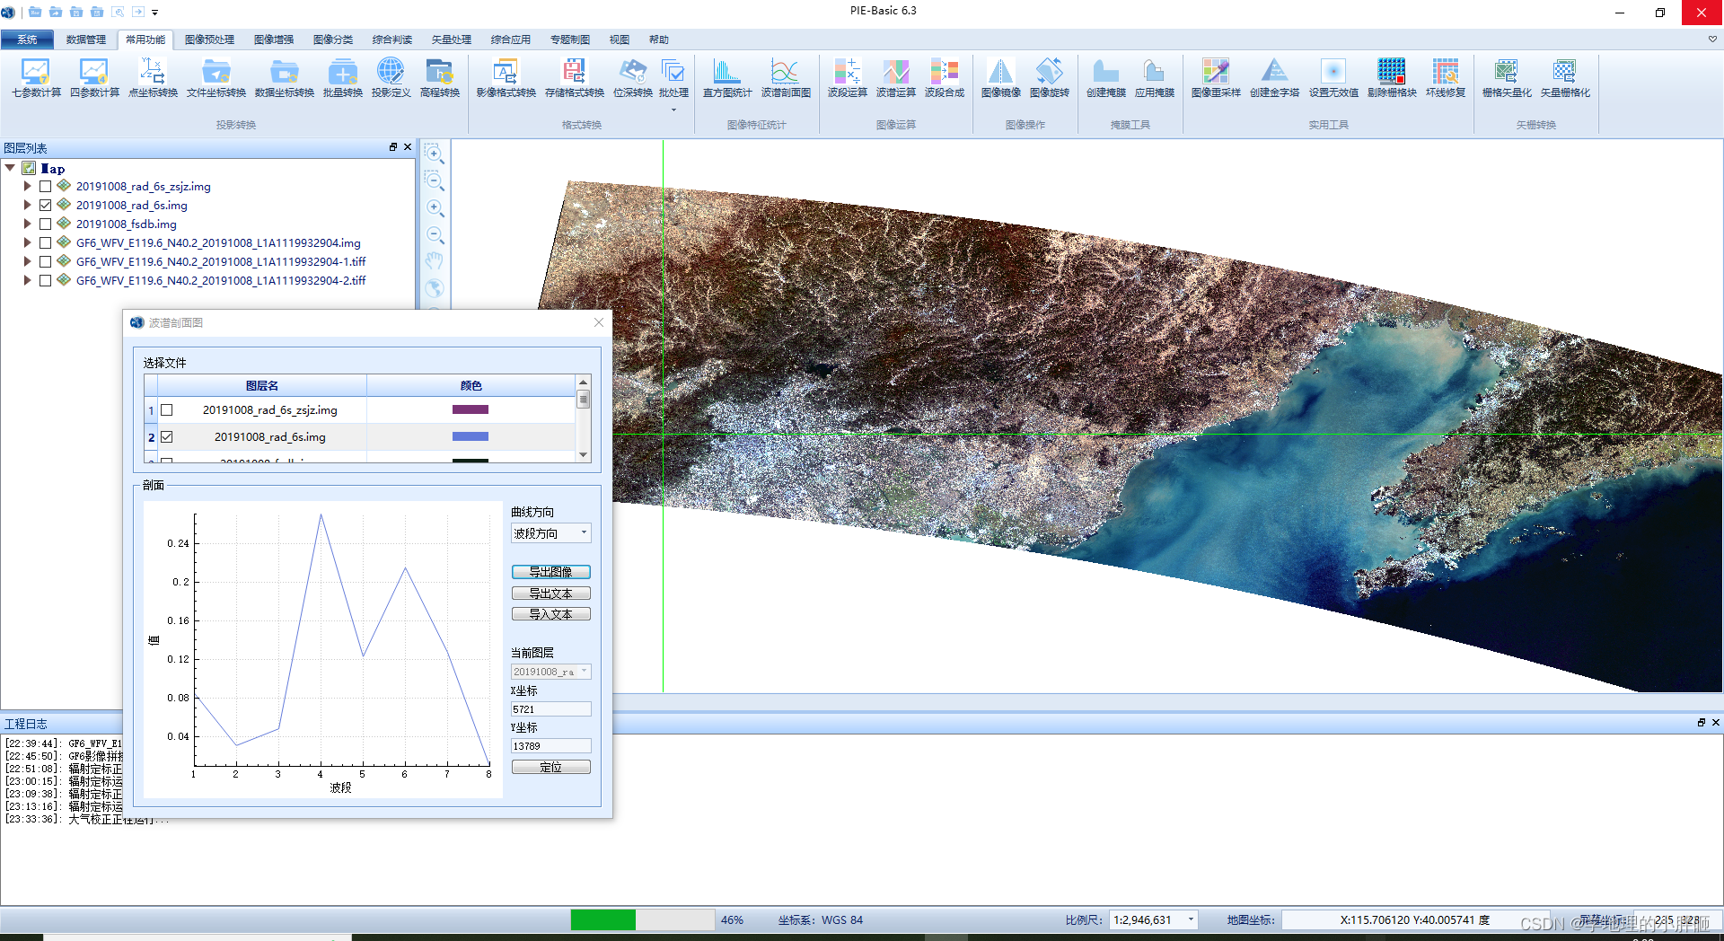This screenshot has width=1724, height=941.
Task: Open 应用掩膜 tool
Action: (x=1155, y=78)
